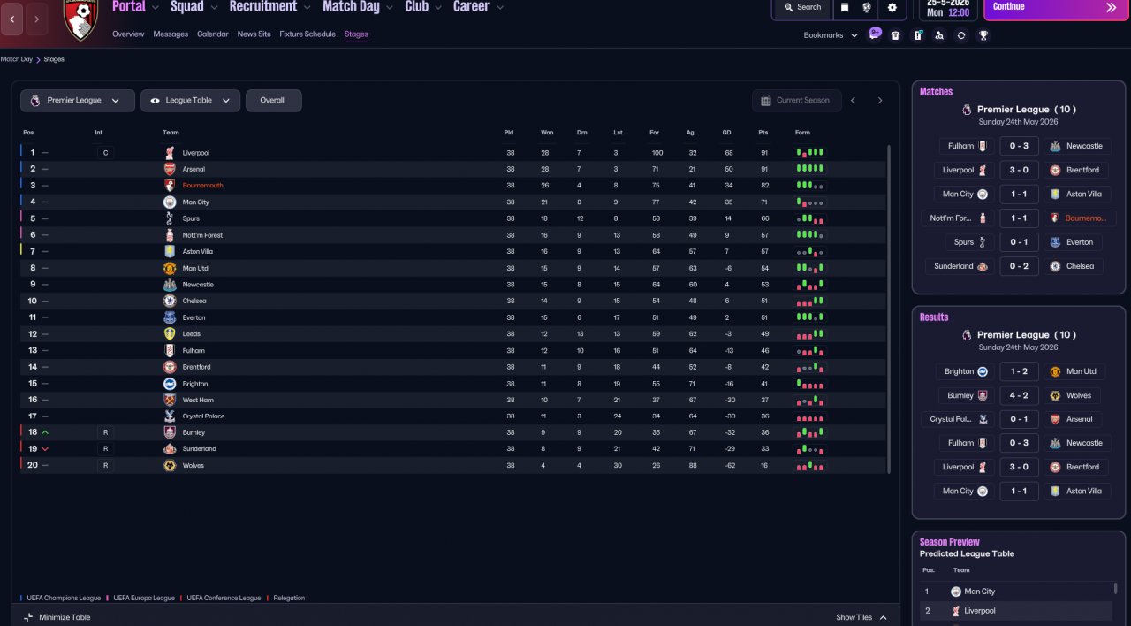Open the Bournemouth club crest
Viewport: 1131px width, 626px height.
coord(80,19)
